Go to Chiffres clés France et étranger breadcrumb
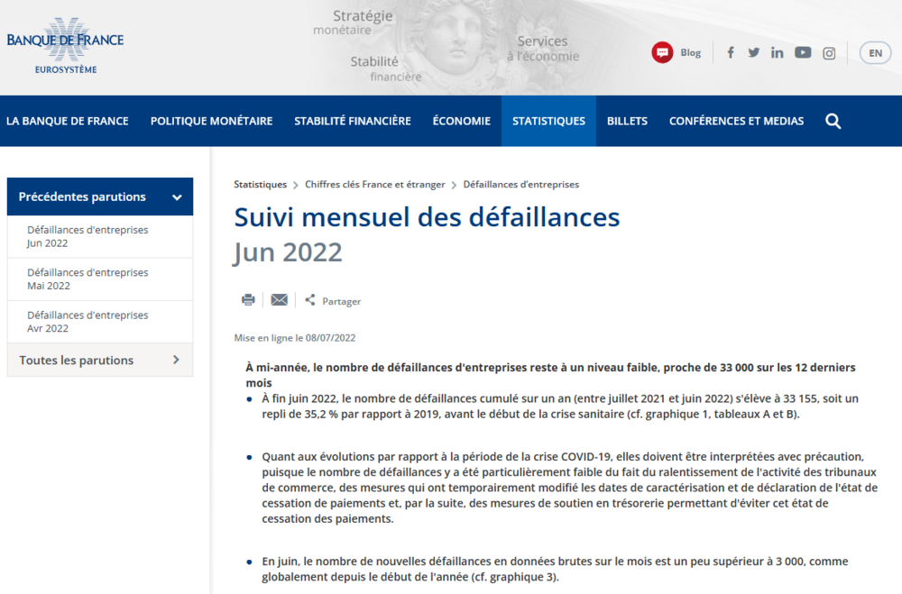Viewport: 902px width, 594px height. pyautogui.click(x=374, y=185)
